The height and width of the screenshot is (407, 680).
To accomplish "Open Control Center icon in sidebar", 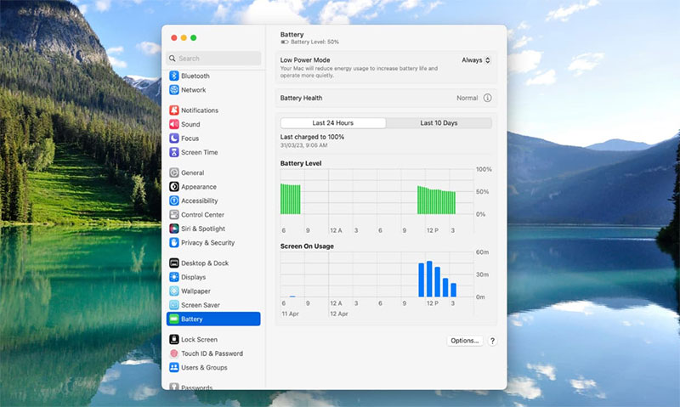I will click(x=174, y=215).
